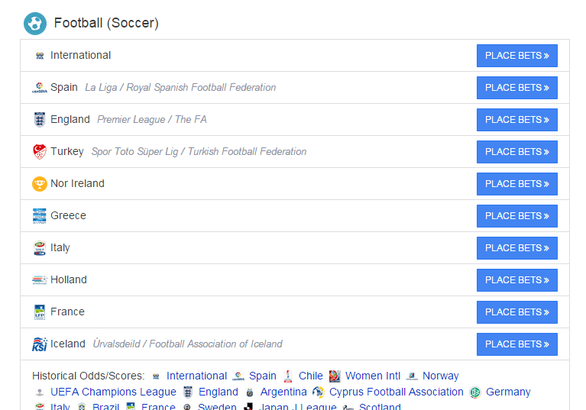The image size is (586, 410).
Task: Click 'Úrvalsdeild / Football Association of Iceland' text
Action: [x=188, y=344]
